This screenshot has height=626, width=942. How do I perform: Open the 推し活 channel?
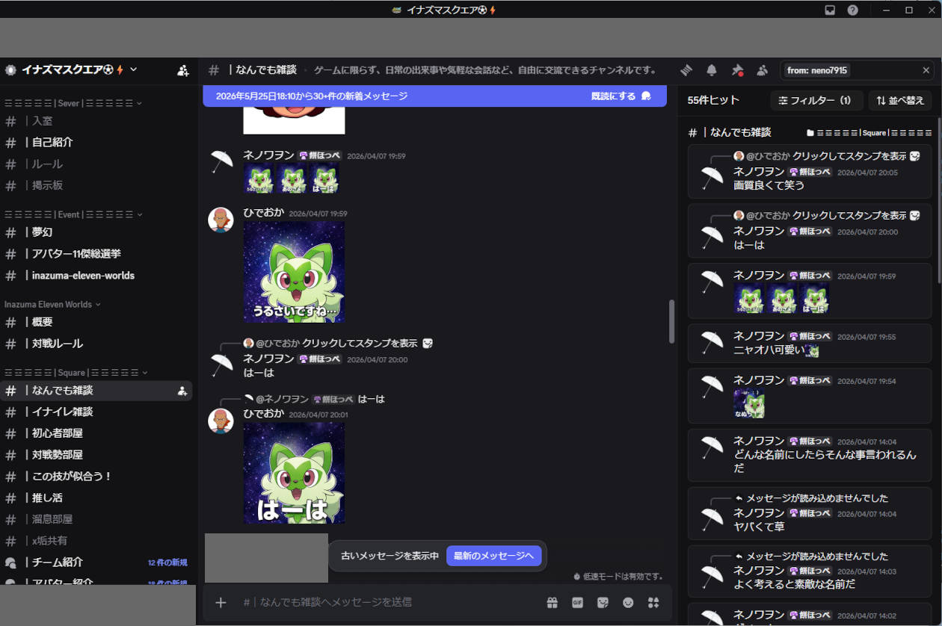pyautogui.click(x=96, y=498)
